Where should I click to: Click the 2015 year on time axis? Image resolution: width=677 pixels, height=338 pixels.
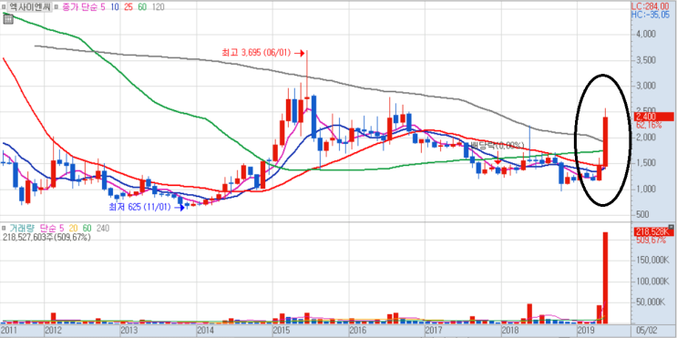coord(281,330)
